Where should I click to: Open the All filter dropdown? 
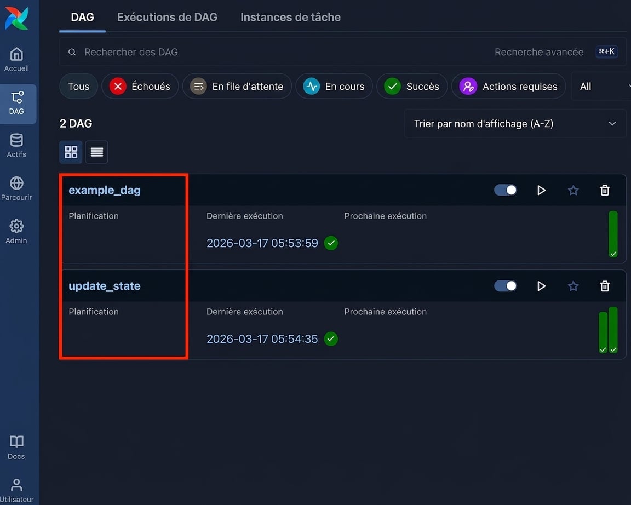[x=601, y=87]
